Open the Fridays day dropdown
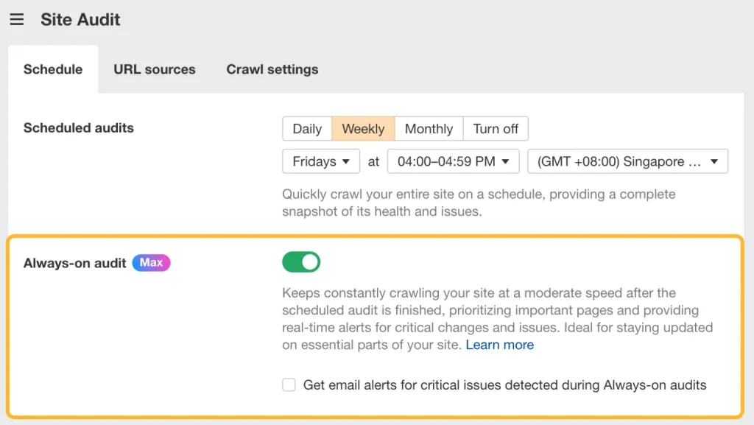This screenshot has height=425, width=754. coord(321,161)
